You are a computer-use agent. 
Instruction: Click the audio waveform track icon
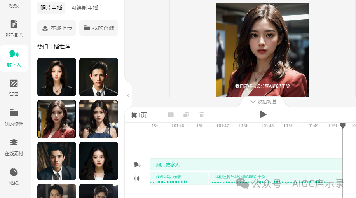[137, 179]
